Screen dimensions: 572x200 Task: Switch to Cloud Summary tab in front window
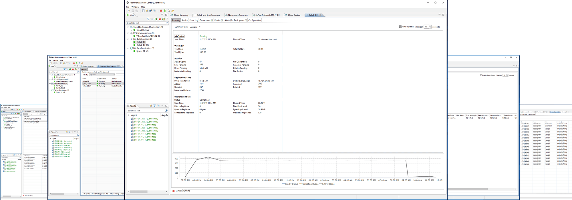pos(181,15)
